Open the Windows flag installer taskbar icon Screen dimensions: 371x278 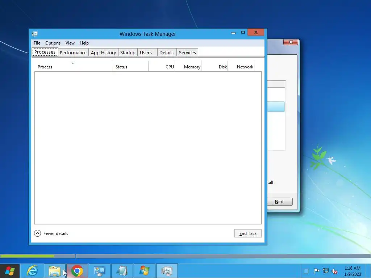tap(144, 271)
